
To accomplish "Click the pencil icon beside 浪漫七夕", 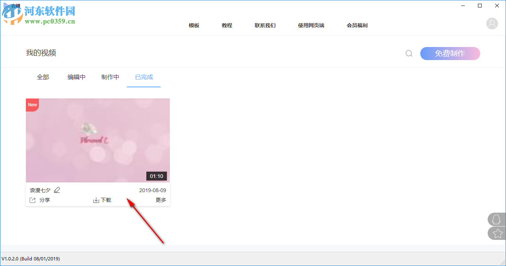I will coord(57,190).
